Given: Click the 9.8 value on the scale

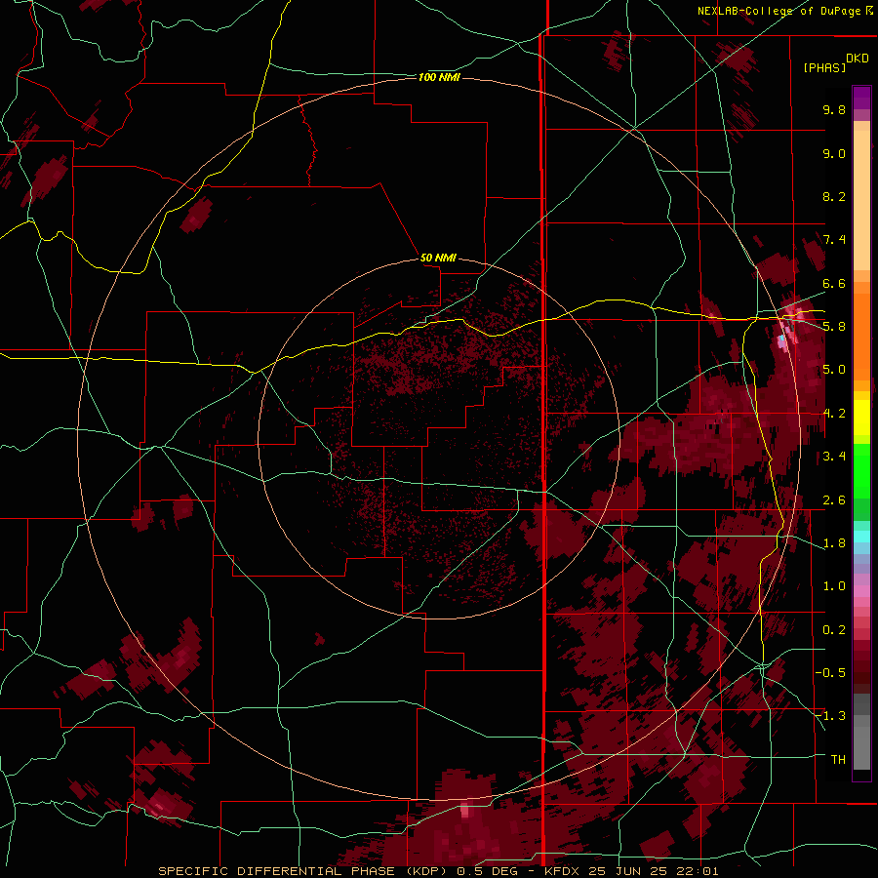Looking at the screenshot, I should coord(834,109).
